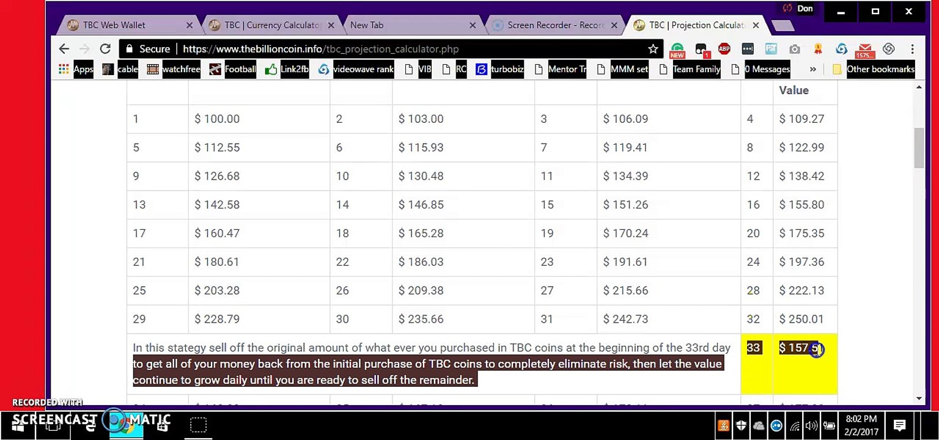
Task: Open the Apps grid shortcut
Action: 76,69
